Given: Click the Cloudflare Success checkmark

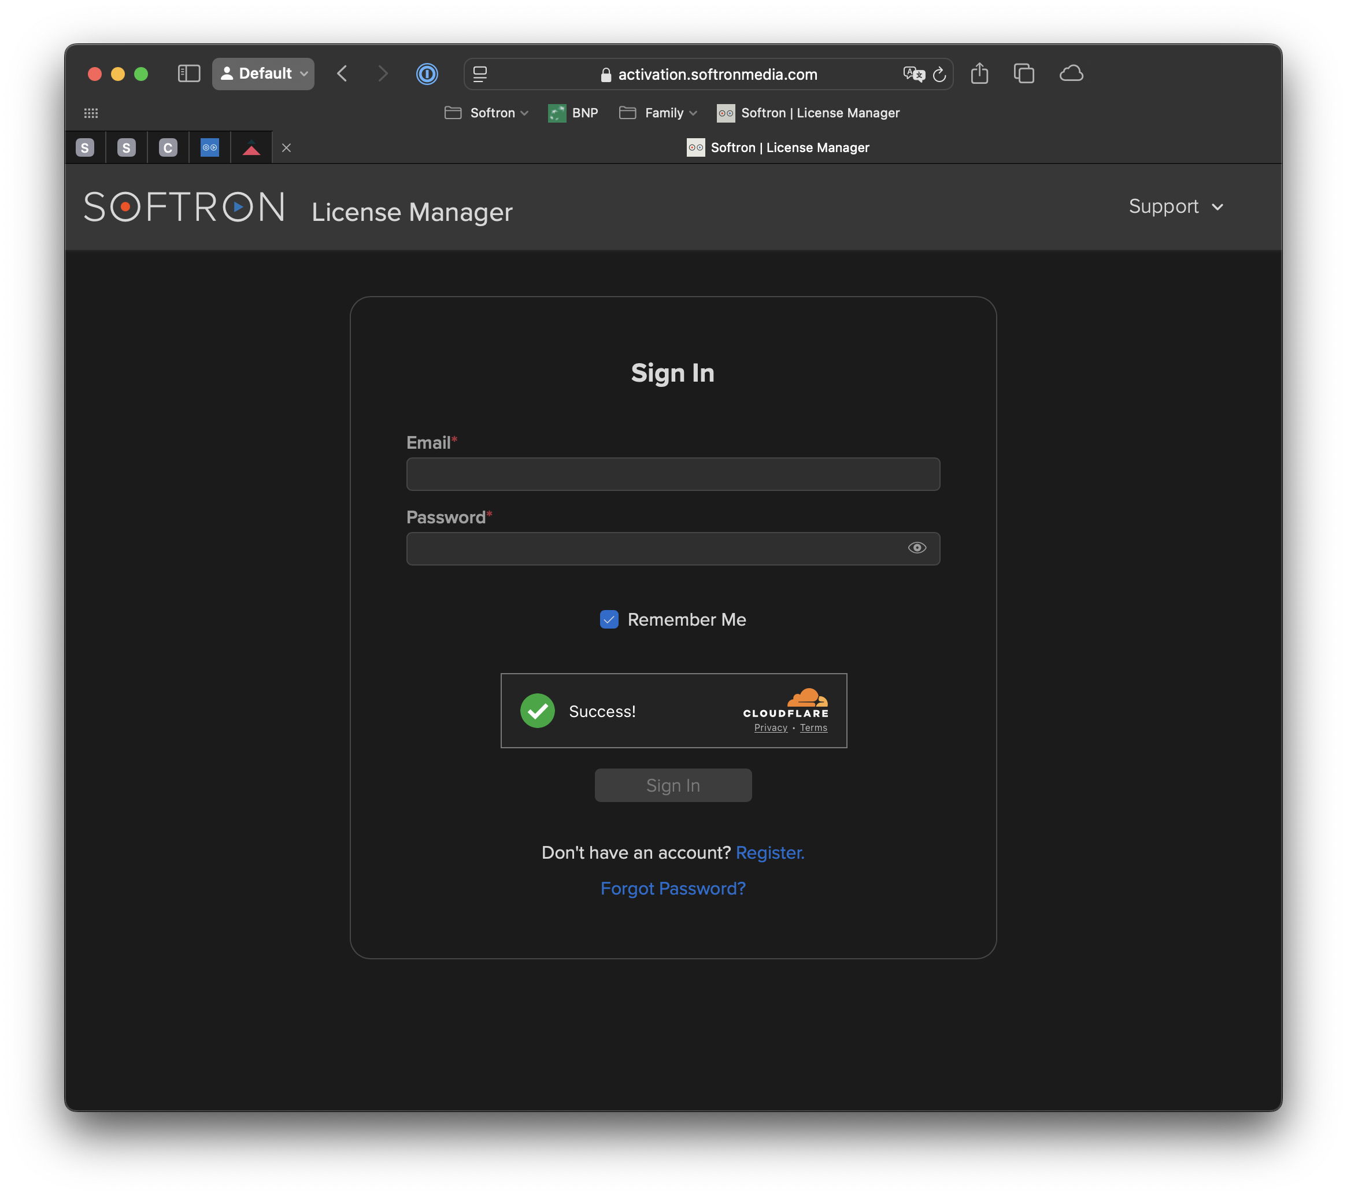Looking at the screenshot, I should point(537,711).
